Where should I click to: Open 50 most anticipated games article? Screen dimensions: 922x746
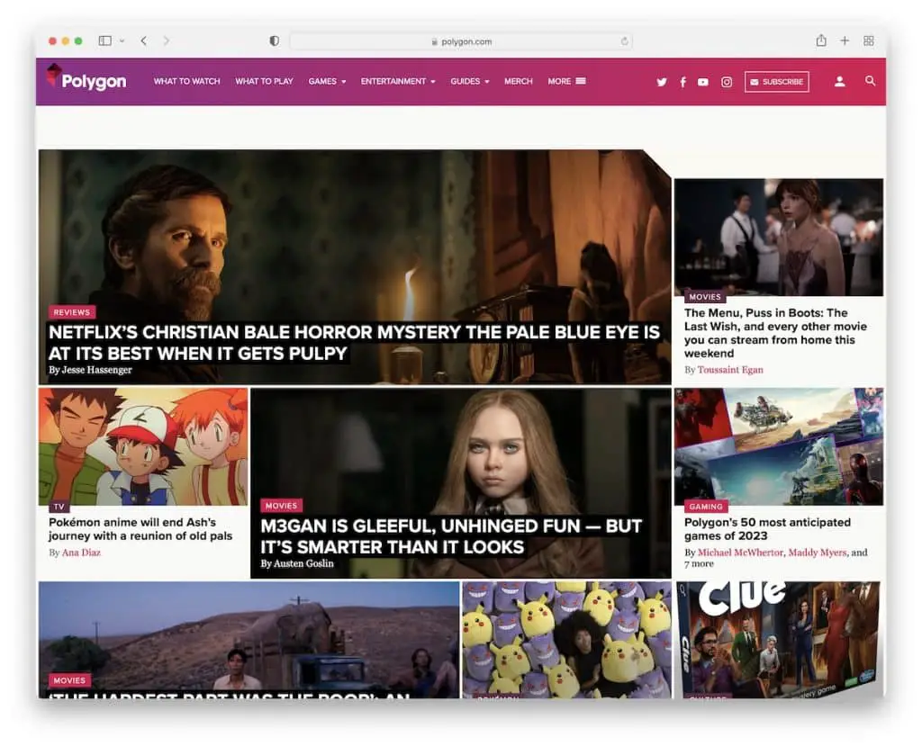pos(767,529)
